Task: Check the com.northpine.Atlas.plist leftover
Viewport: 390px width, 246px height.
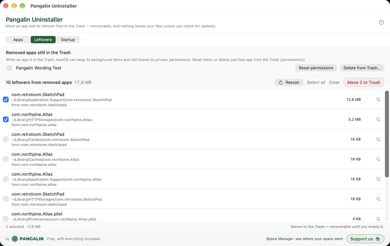Action: click(x=6, y=219)
